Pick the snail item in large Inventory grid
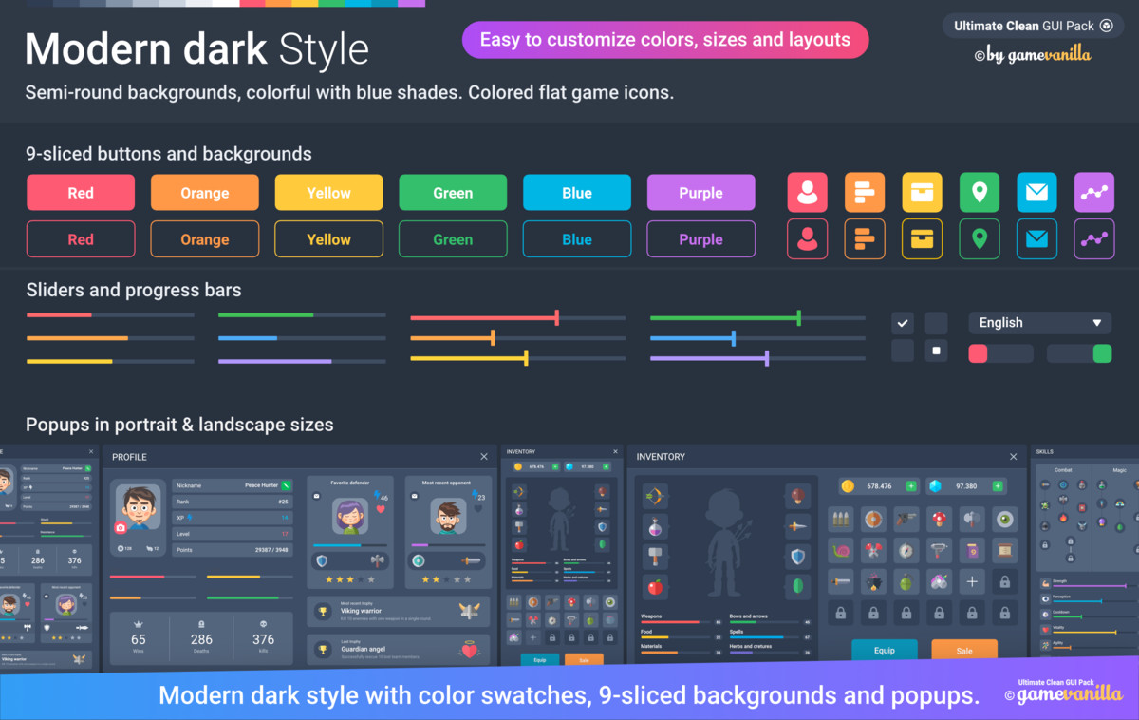The width and height of the screenshot is (1139, 720). (x=840, y=550)
